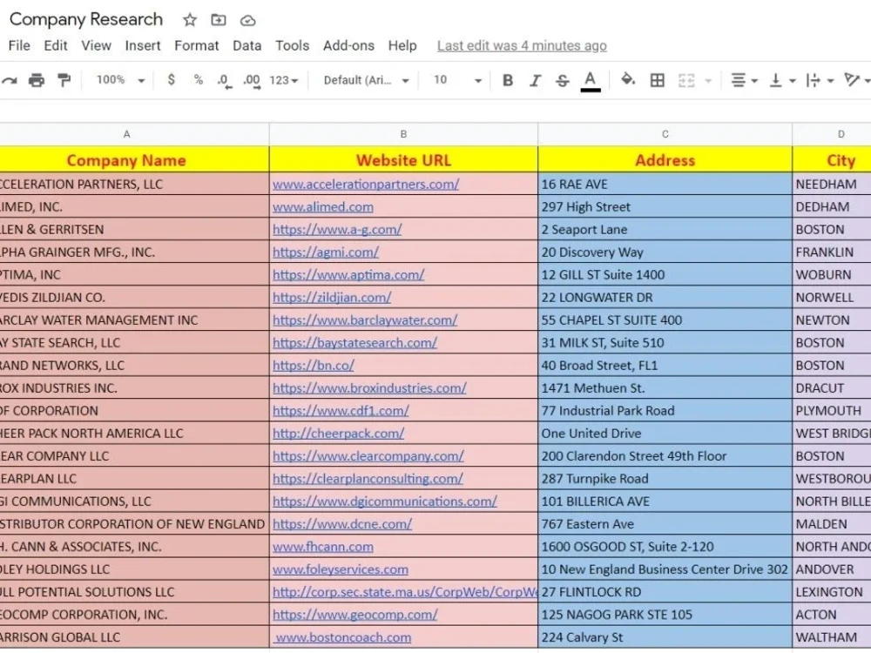Click the redo arrow icon
This screenshot has width=871, height=653.
(x=10, y=80)
